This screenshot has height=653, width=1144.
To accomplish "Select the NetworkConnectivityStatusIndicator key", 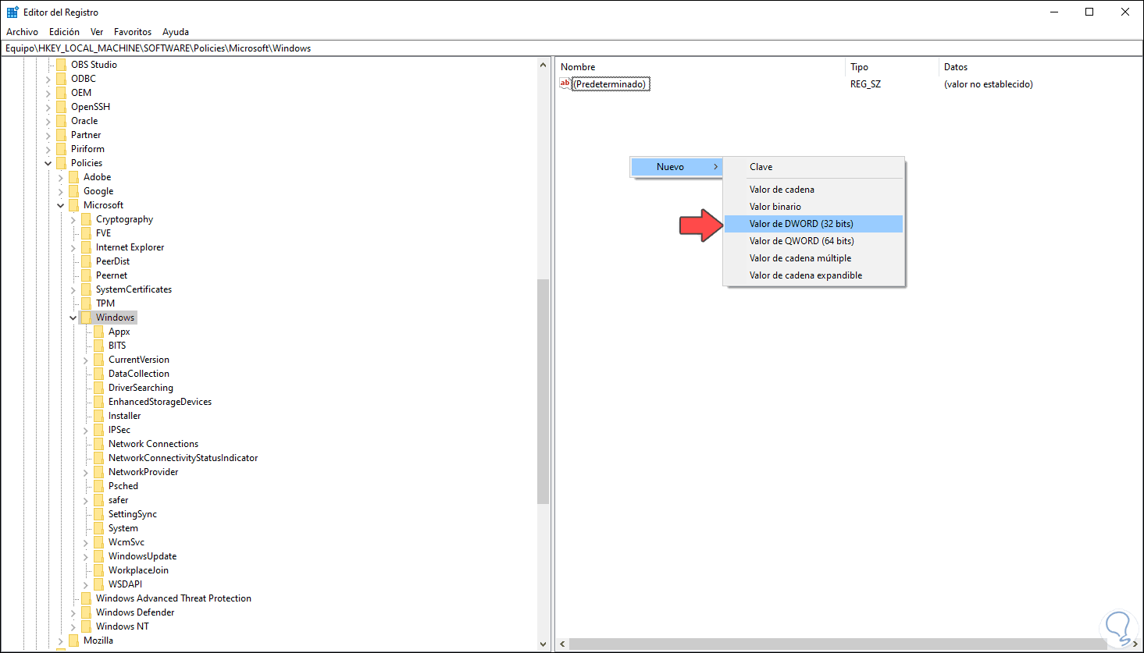I will (x=183, y=458).
